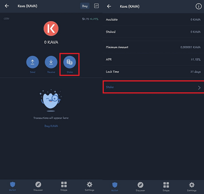Open Settings tab on left screen
This screenshot has width=204, height=194.
point(90,186)
